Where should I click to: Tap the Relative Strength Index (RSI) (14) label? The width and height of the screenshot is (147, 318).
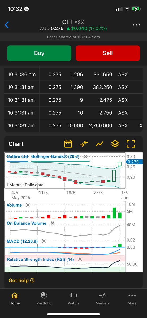(40, 259)
